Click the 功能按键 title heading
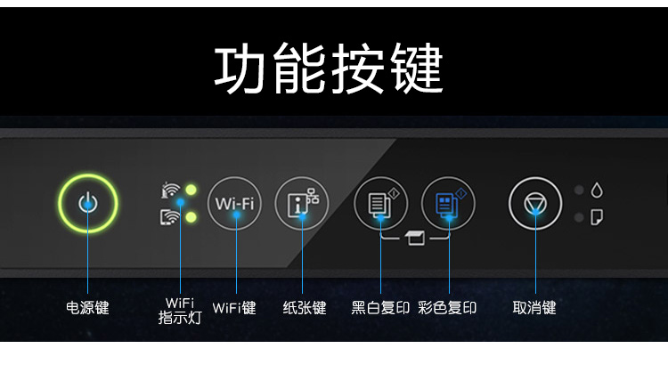 coord(329,69)
